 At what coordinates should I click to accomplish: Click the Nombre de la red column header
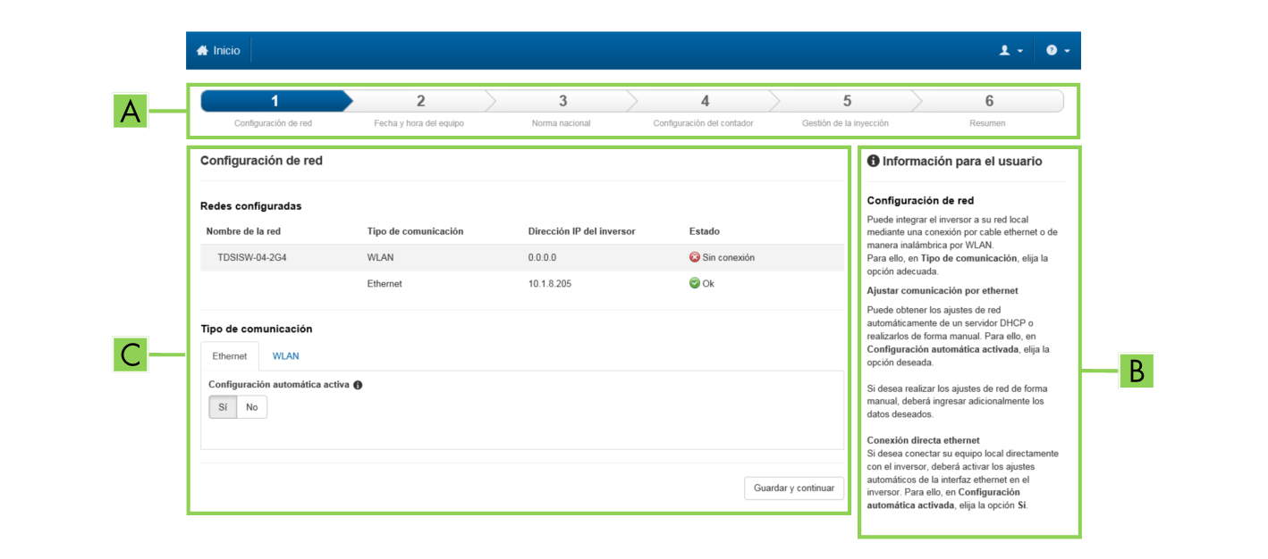pos(243,231)
